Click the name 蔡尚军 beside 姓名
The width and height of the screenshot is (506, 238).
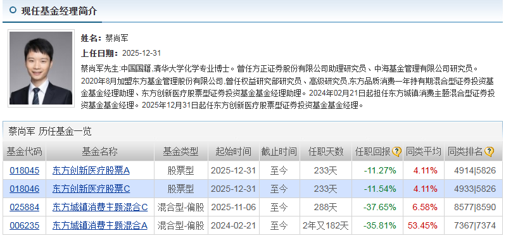117,39
